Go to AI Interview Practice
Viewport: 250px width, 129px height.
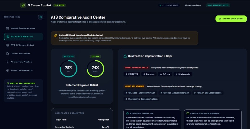click(x=24, y=62)
